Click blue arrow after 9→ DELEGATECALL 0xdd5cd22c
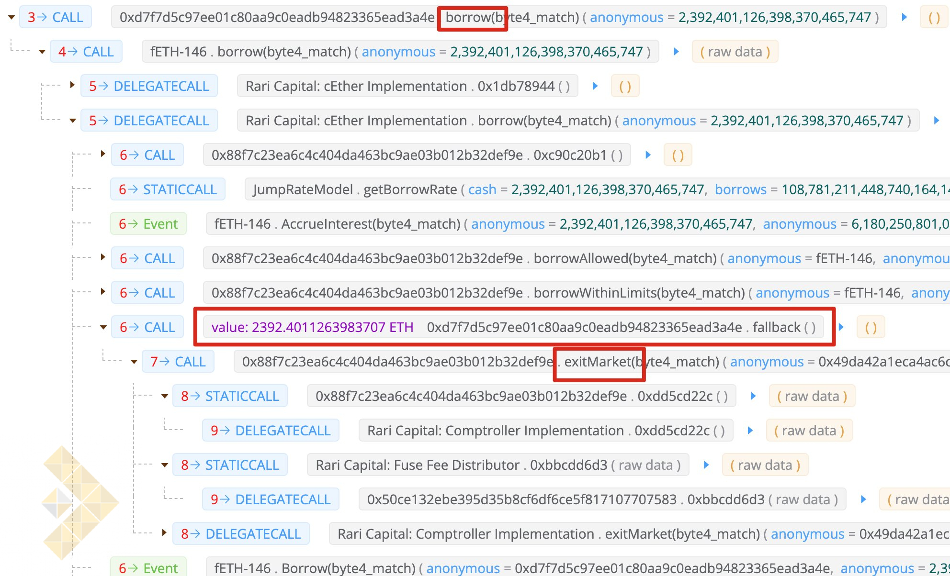 pos(750,431)
